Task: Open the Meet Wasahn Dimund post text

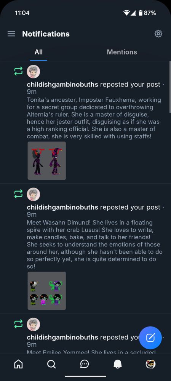Action: point(95,245)
